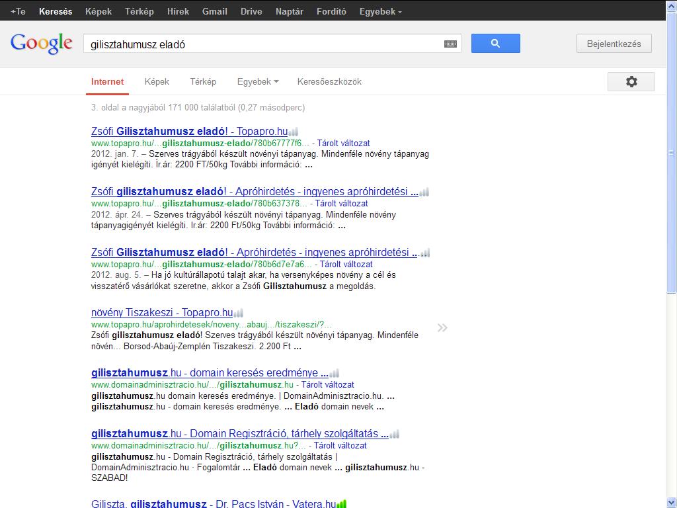Open Naptár from the top bar
677x508 pixels.
[x=290, y=12]
